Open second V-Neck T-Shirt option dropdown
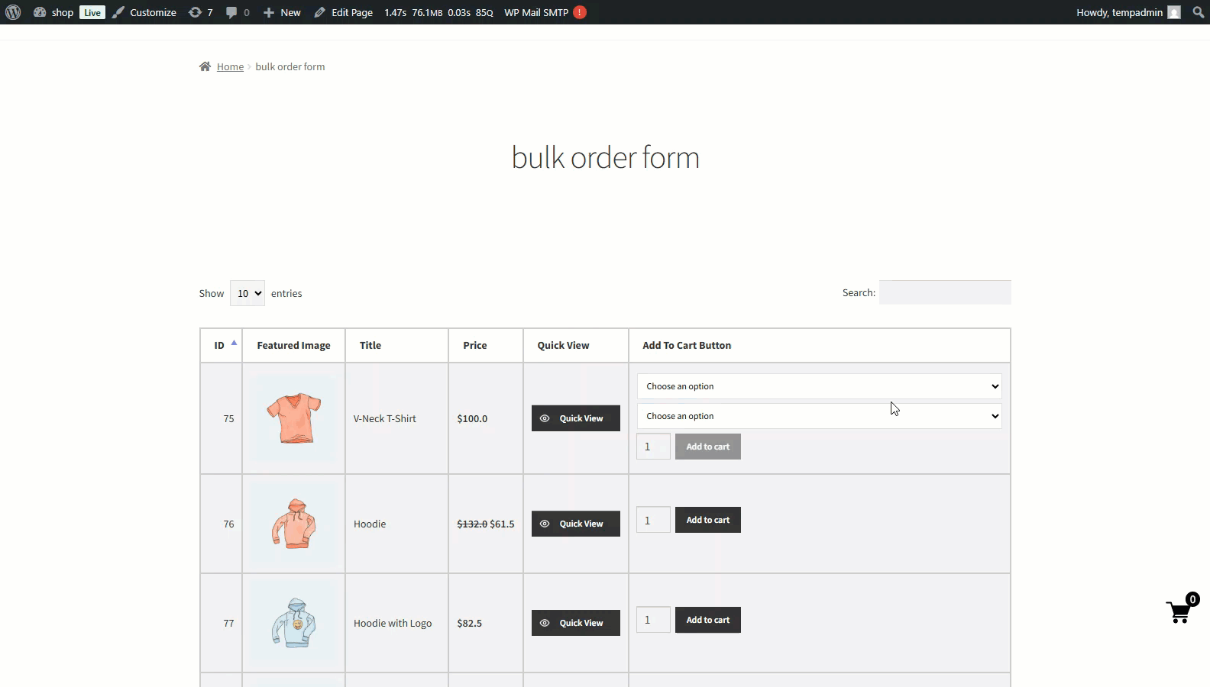The width and height of the screenshot is (1210, 687). tap(819, 416)
